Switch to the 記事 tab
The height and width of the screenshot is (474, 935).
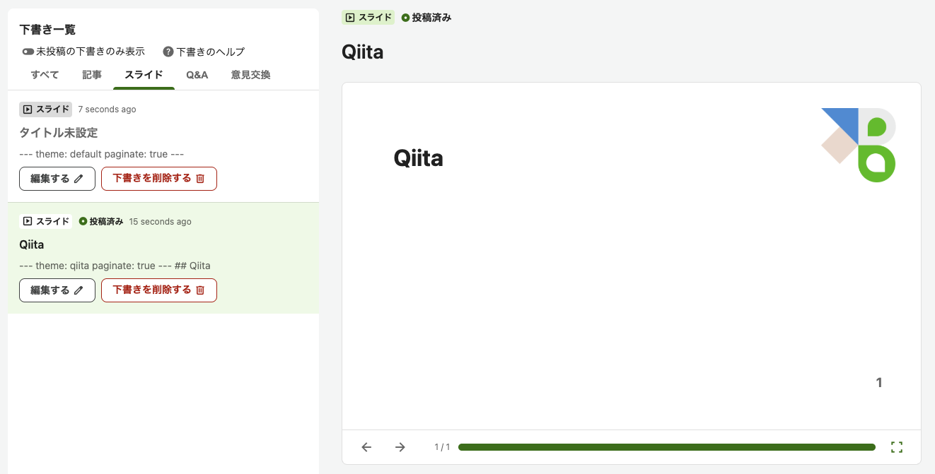click(x=92, y=75)
